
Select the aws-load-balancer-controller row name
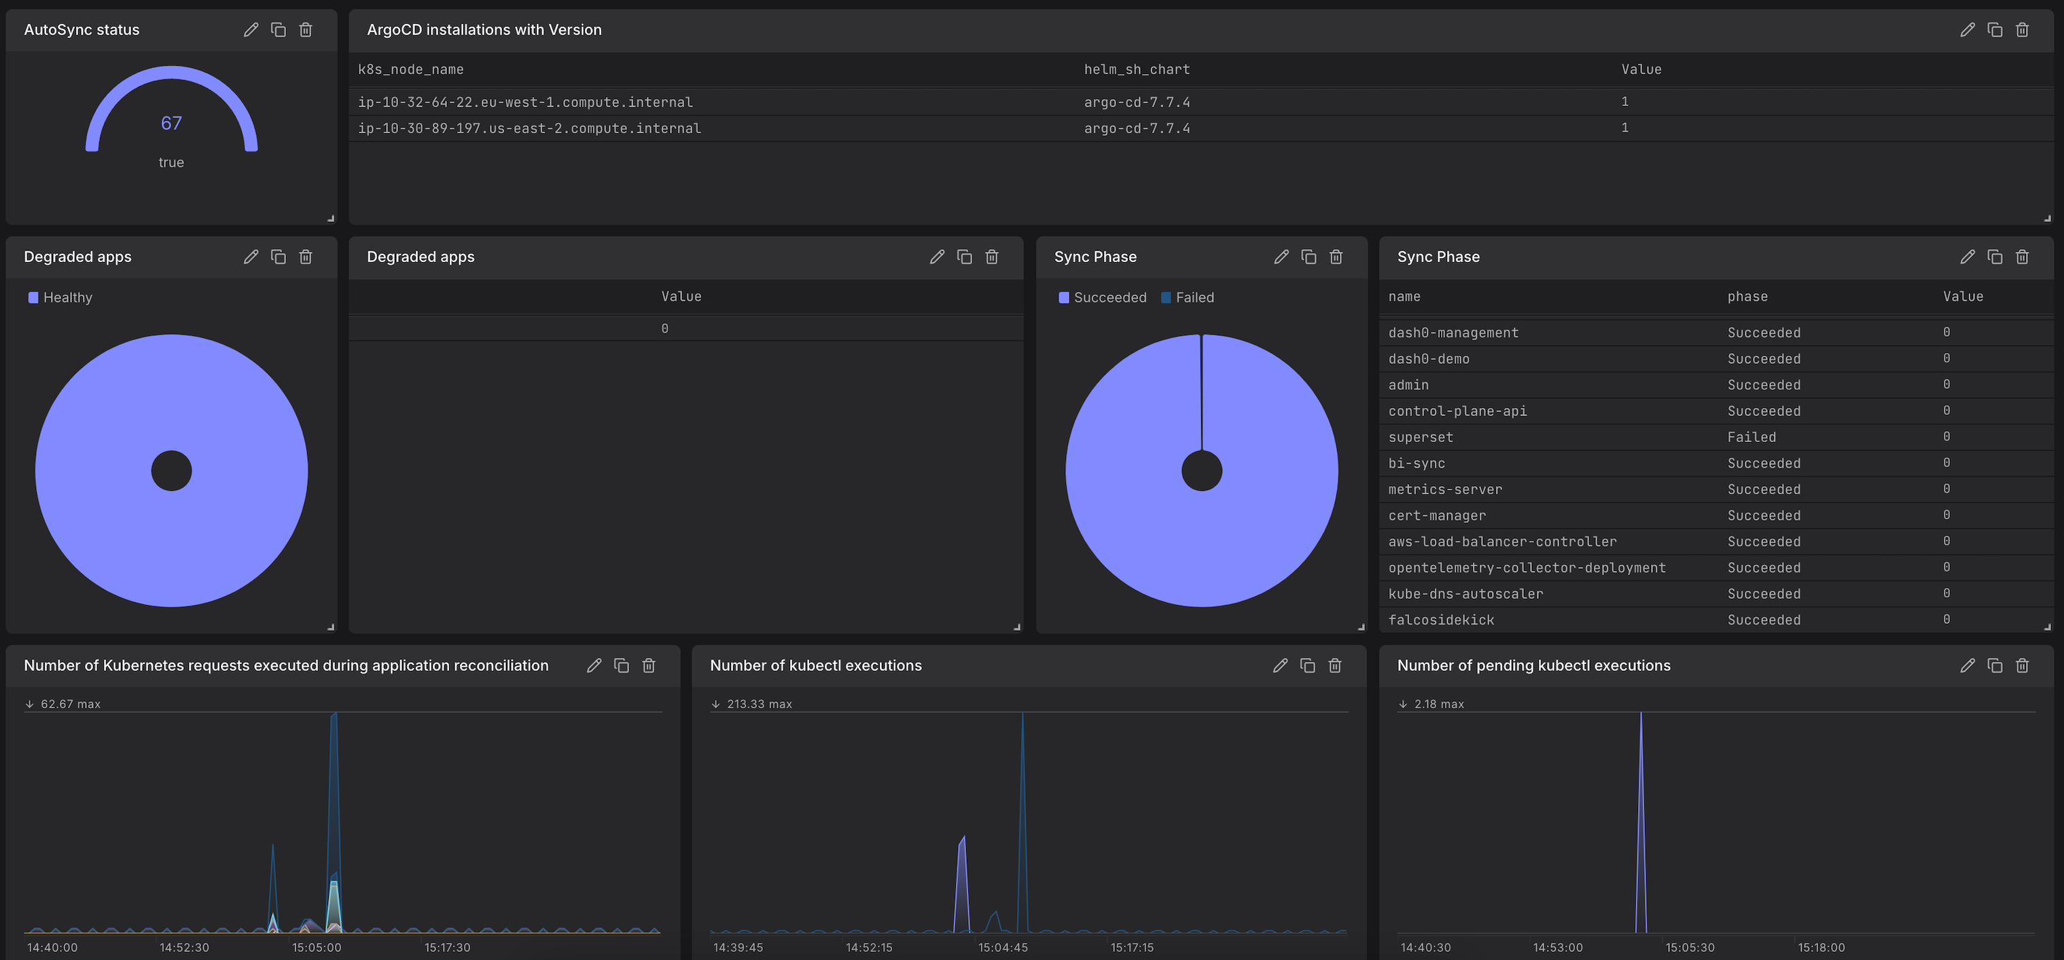[x=1501, y=541]
